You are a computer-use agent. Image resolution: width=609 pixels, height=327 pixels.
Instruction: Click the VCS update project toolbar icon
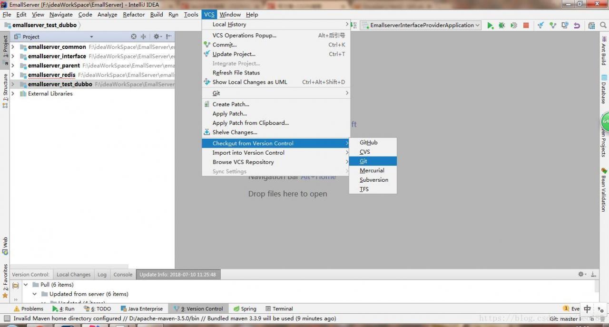coord(540,26)
